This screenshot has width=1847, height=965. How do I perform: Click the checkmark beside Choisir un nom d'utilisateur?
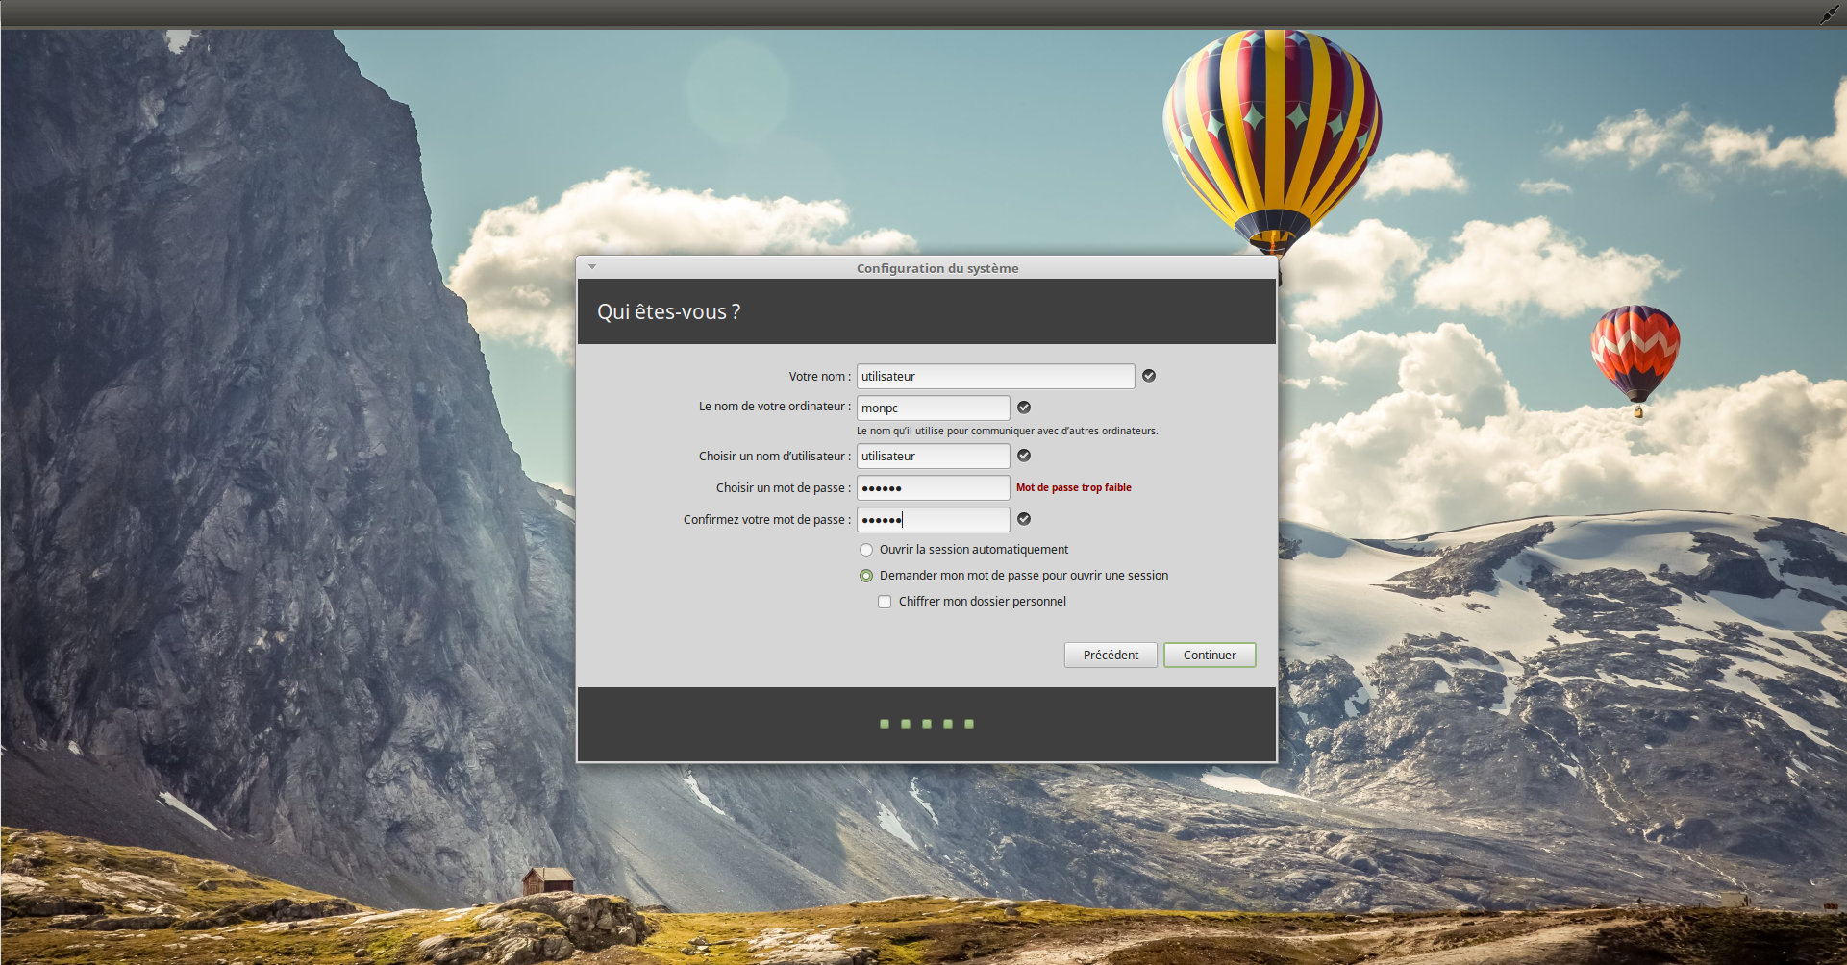point(1024,456)
